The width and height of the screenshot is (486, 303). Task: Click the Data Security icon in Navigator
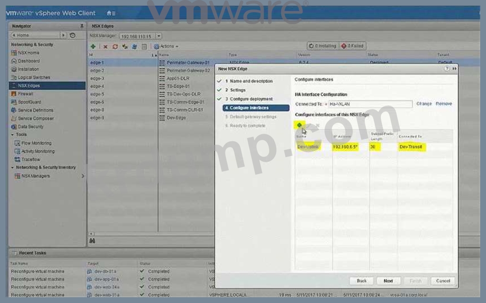click(x=14, y=127)
